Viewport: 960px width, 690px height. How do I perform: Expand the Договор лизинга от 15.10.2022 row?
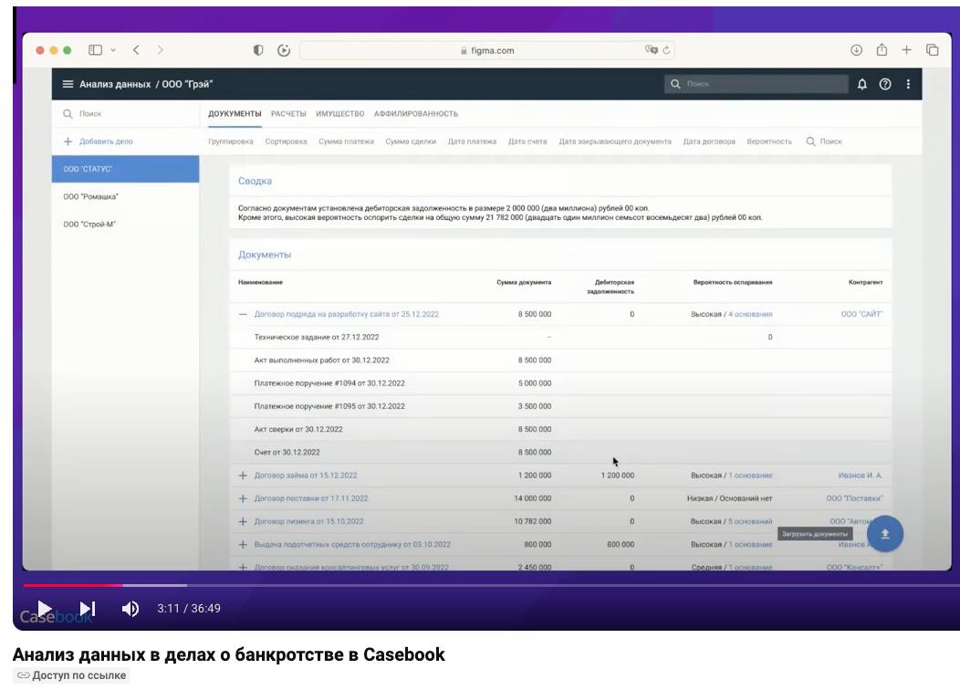click(243, 522)
